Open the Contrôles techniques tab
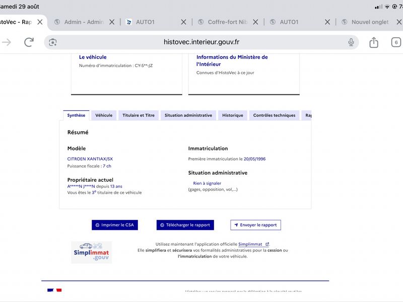 point(274,115)
